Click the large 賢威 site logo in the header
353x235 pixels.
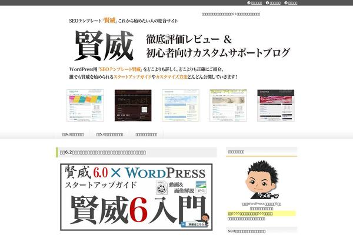(104, 46)
